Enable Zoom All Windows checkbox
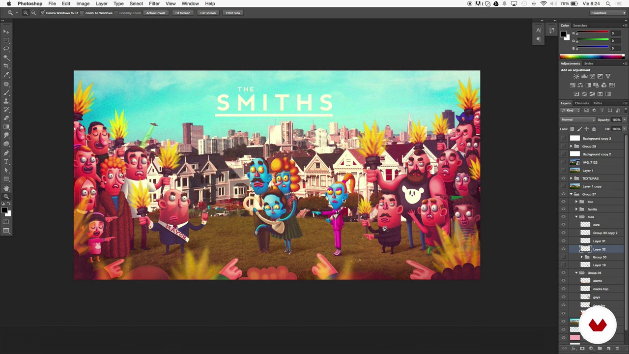Image resolution: width=629 pixels, height=354 pixels. click(x=82, y=13)
